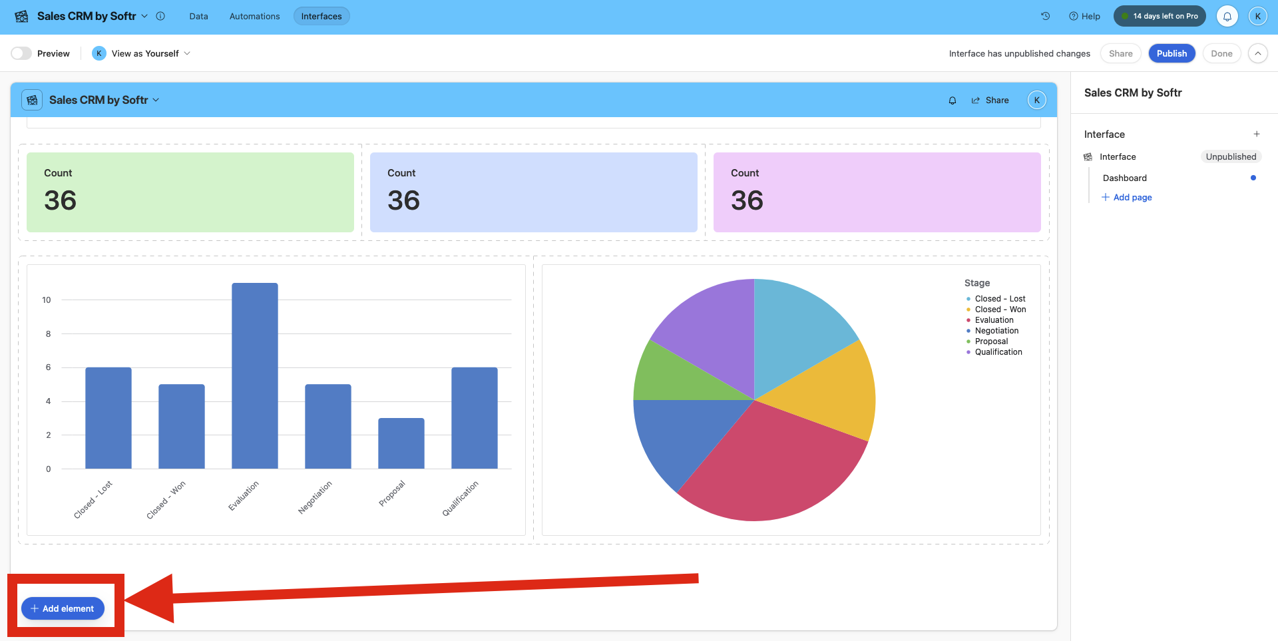Click the Closed - Lost legend entry
This screenshot has width=1278, height=641.
pyautogui.click(x=996, y=299)
